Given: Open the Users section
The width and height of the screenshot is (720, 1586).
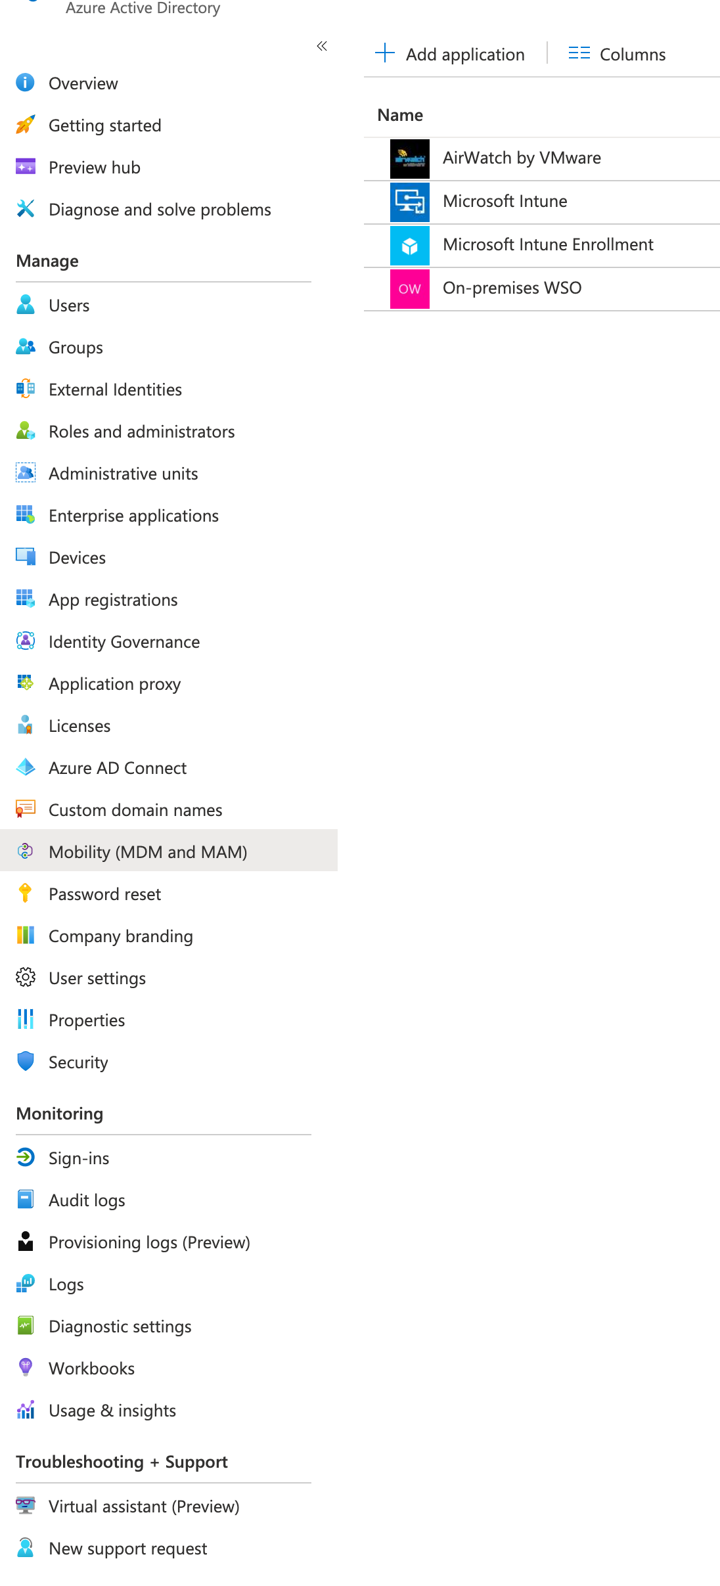Looking at the screenshot, I should 69,306.
